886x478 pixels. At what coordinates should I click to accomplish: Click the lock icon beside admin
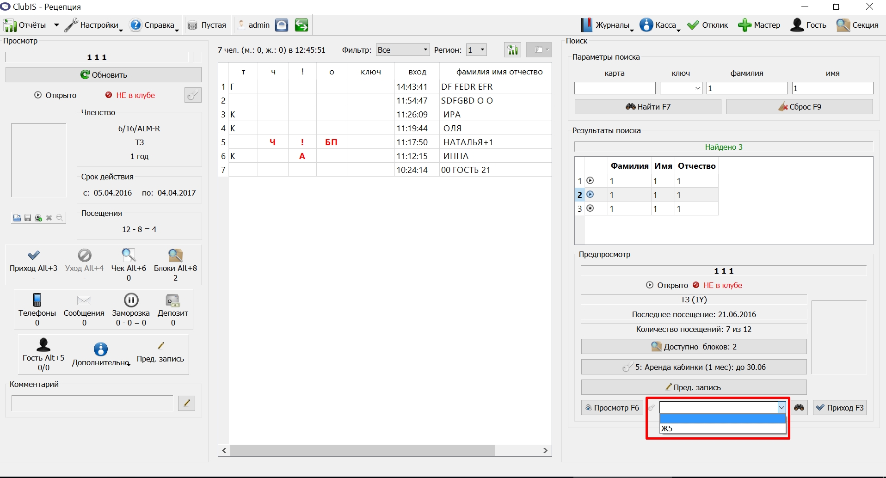click(x=282, y=25)
